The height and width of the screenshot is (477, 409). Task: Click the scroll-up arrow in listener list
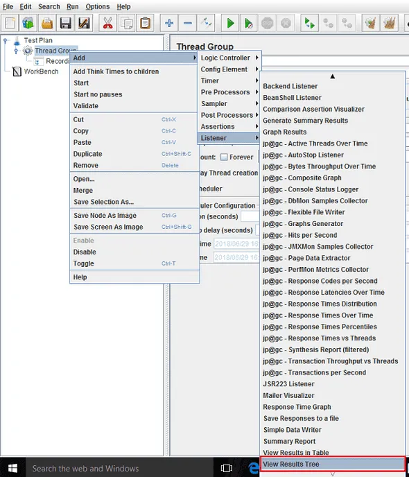click(332, 76)
